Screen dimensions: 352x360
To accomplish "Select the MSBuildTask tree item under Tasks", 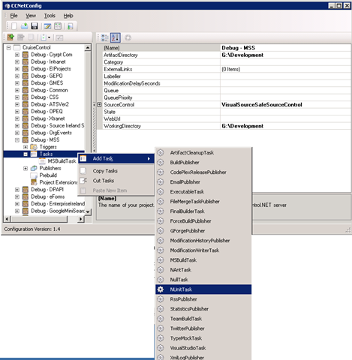I will (62, 161).
